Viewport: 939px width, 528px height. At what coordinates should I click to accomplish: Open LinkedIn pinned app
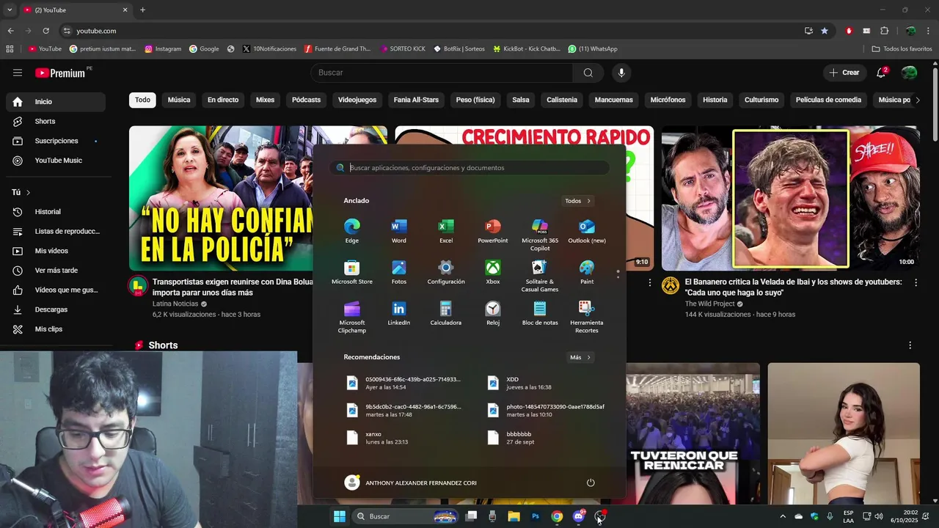pyautogui.click(x=399, y=313)
